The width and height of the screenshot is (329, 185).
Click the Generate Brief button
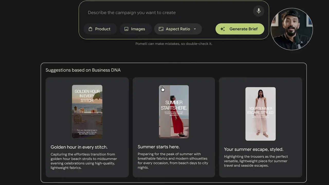[240, 29]
